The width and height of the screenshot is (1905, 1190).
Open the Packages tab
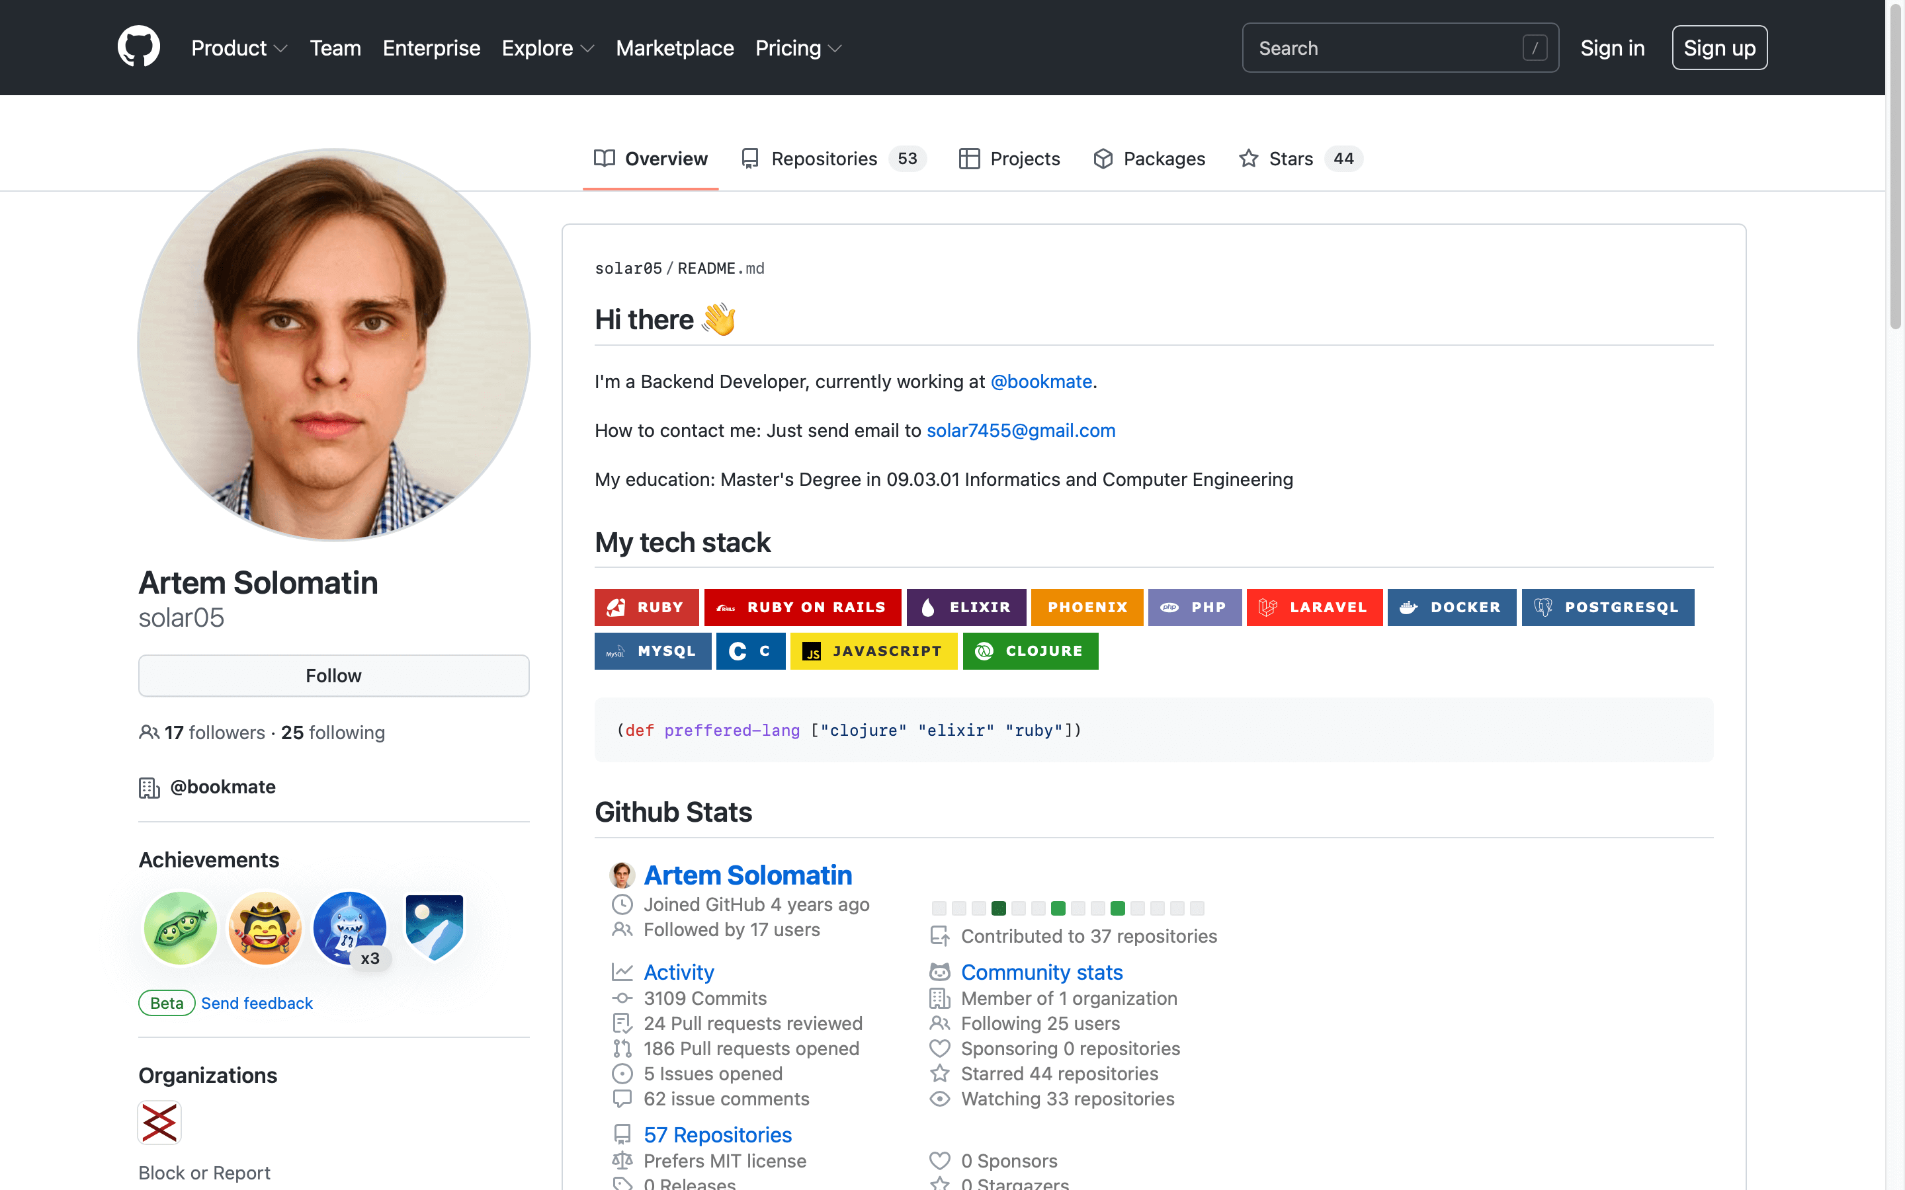pos(1164,158)
